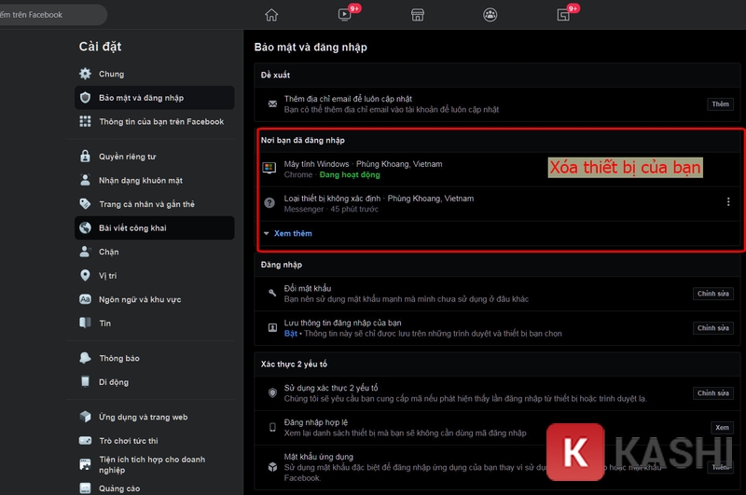Click 'Chỉnh sửa' beside 'Đổi mật khẩu'
This screenshot has height=495, width=746.
713,294
